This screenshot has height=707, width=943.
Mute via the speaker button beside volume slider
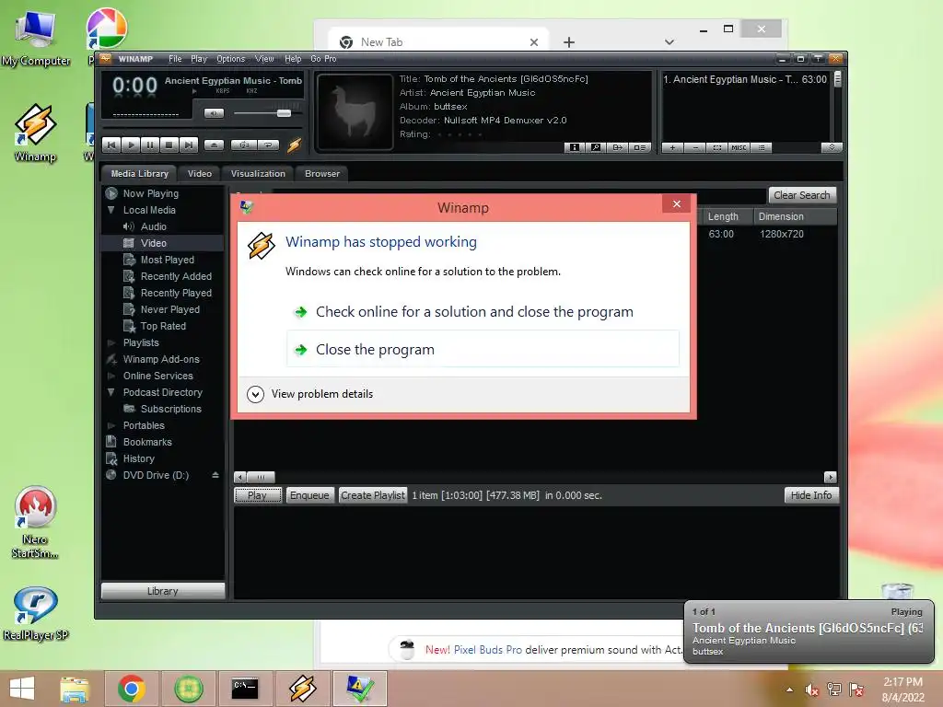point(214,113)
